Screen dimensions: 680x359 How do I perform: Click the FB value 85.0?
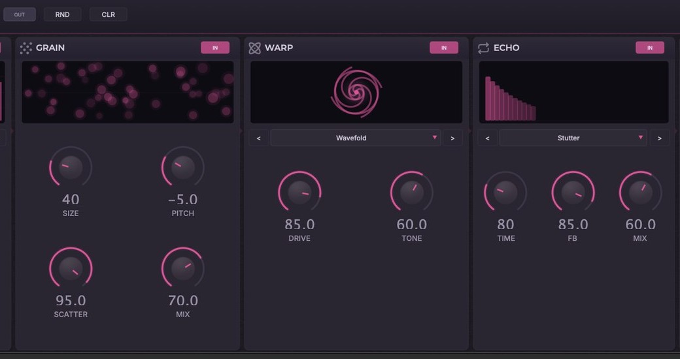pos(573,225)
